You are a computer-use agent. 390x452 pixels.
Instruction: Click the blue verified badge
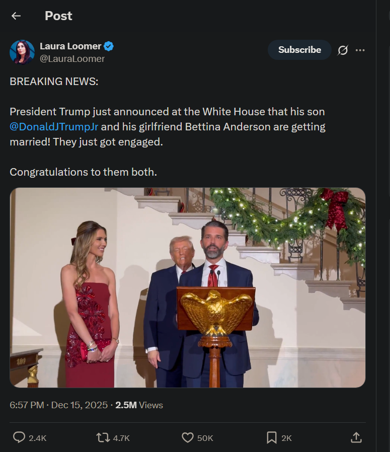pyautogui.click(x=109, y=46)
